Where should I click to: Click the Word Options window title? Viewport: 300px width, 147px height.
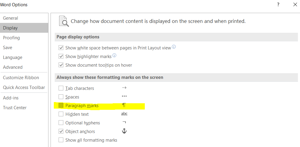tap(14, 4)
